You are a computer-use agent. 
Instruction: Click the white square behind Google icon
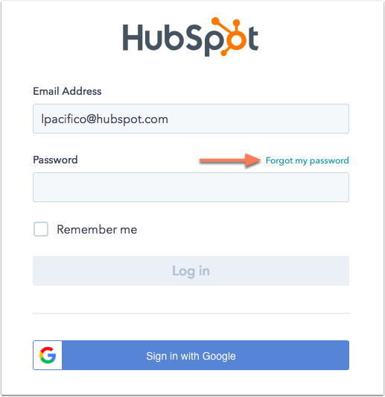[48, 355]
